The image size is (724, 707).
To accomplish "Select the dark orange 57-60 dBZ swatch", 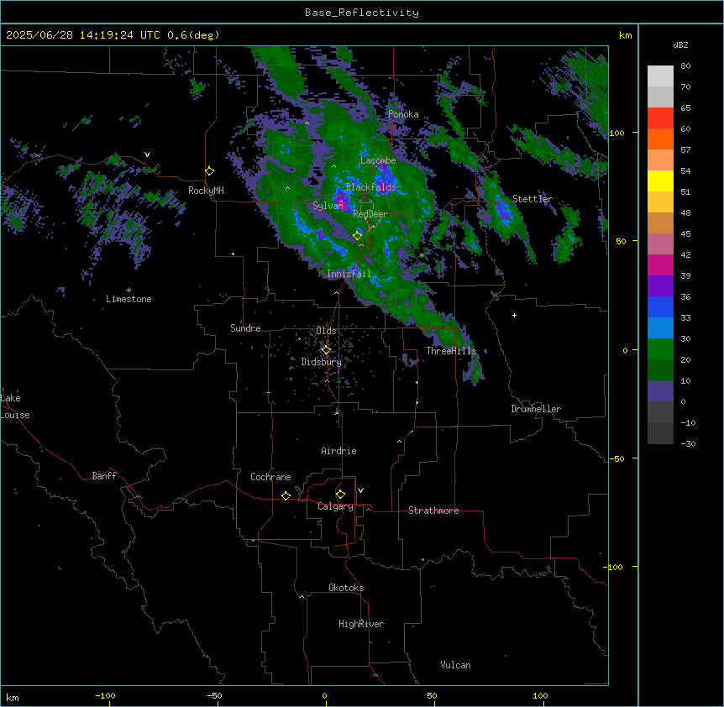I will coord(660,139).
